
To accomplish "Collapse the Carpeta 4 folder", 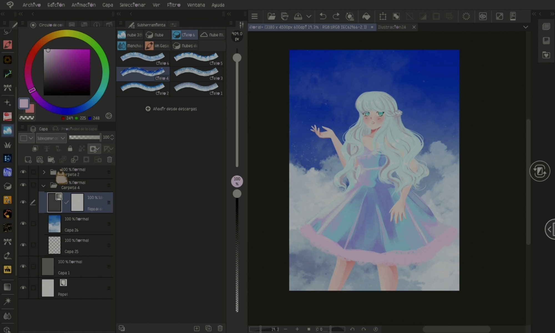I will [43, 185].
